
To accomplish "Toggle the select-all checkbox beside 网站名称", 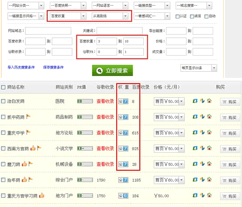I will tap(3, 87).
